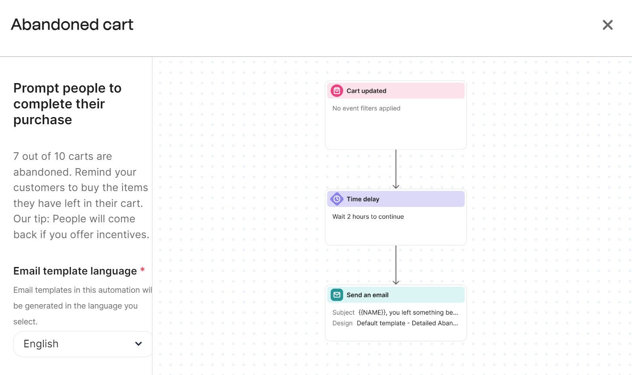
Task: Click the chevron on the language selector
Action: coord(139,344)
